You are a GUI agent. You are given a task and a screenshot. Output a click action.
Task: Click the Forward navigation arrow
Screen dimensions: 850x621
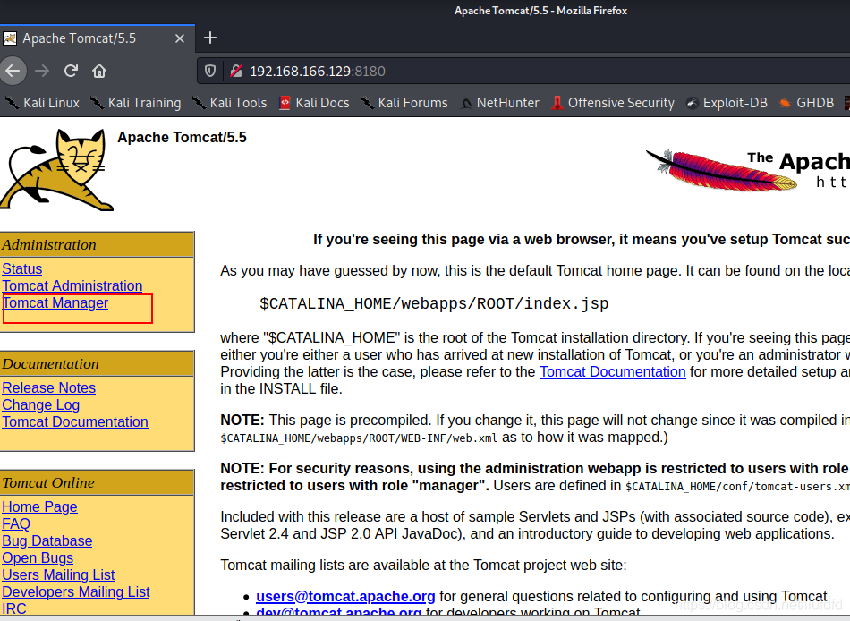point(42,71)
